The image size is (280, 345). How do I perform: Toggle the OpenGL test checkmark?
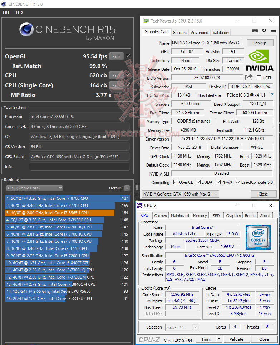128,56
